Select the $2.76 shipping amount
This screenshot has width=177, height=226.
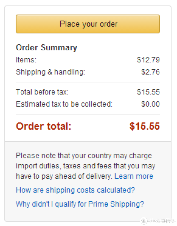150,72
